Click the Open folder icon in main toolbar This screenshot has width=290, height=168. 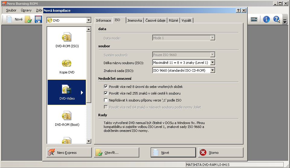coord(28,19)
